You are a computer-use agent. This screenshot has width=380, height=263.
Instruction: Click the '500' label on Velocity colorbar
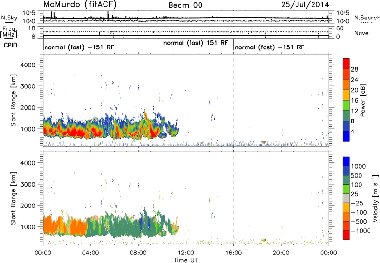357,175
